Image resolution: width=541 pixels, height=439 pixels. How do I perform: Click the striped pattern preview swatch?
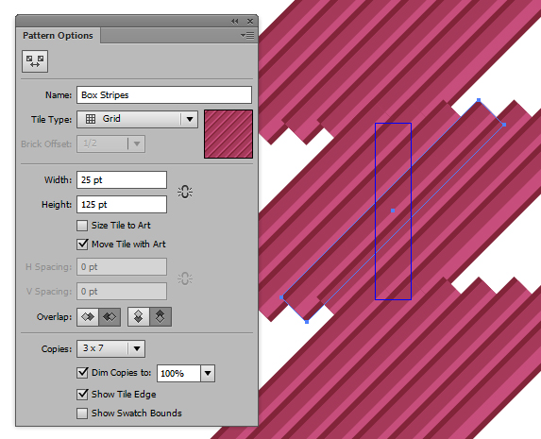[x=228, y=134]
